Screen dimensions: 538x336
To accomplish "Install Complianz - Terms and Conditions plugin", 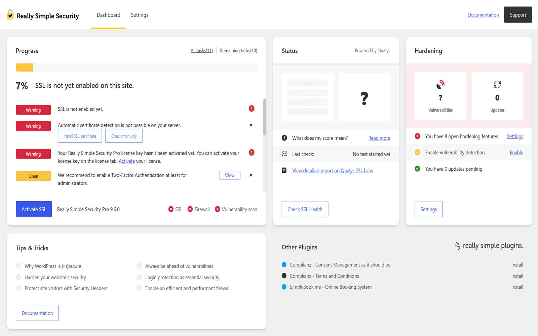I will 517,276.
